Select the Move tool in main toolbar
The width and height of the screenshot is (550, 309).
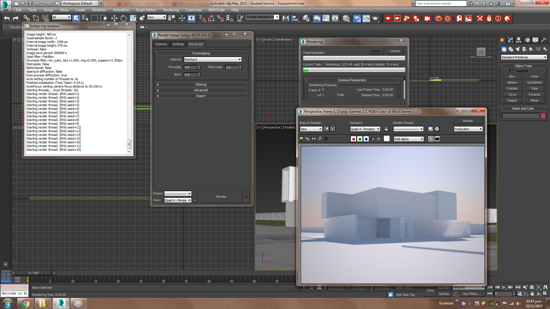[114, 18]
